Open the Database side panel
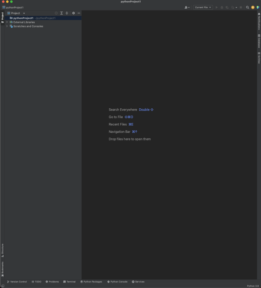The height and width of the screenshot is (288, 261). (x=259, y=41)
